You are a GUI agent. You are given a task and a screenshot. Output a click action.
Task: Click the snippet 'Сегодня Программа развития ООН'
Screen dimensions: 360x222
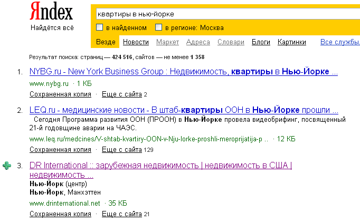[187, 123]
